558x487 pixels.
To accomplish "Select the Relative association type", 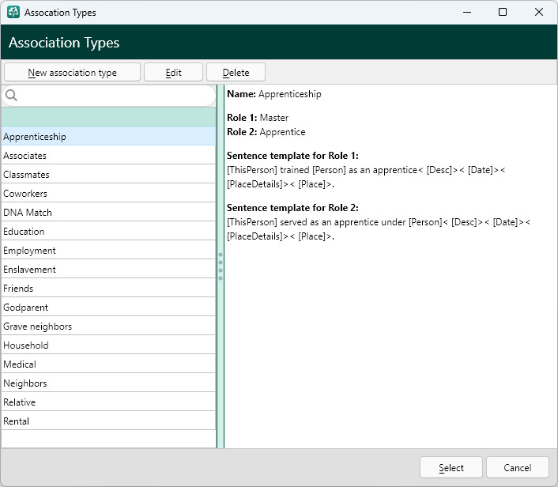I will point(108,402).
